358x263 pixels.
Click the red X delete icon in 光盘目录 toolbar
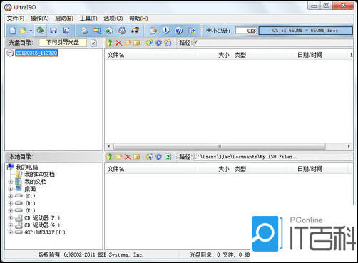(118, 43)
